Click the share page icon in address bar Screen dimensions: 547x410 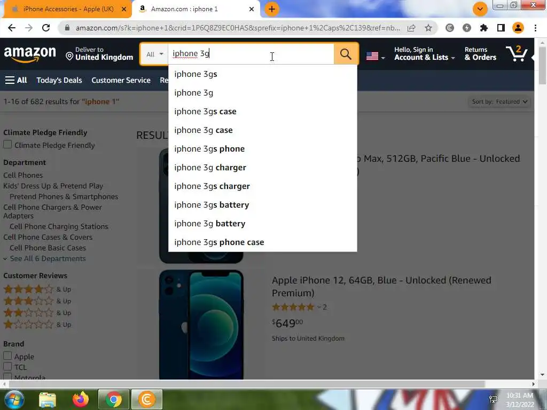(x=411, y=28)
